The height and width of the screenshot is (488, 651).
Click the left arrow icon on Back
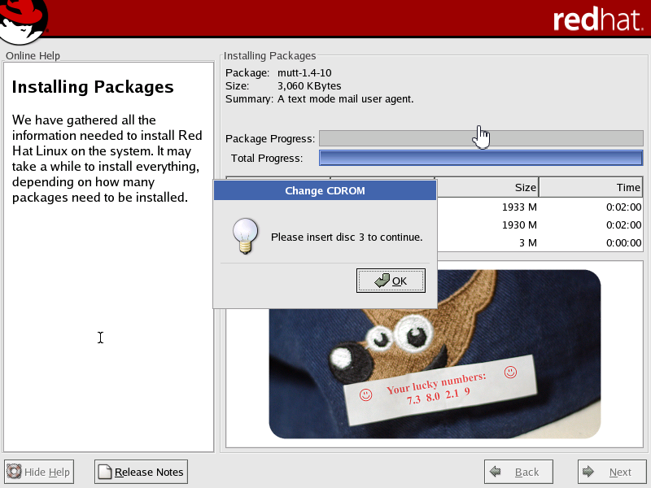tap(496, 472)
